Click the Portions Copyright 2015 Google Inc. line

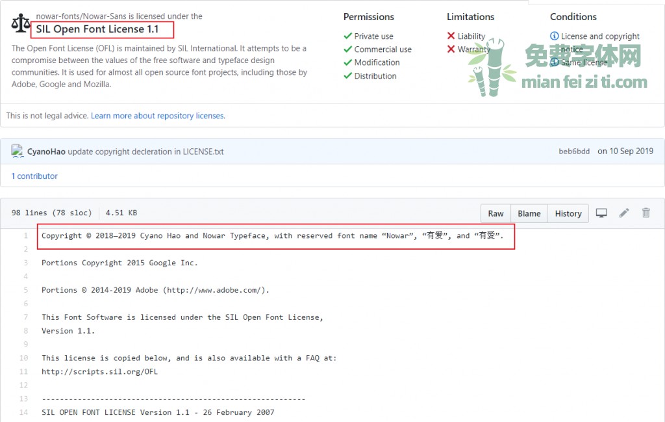119,263
